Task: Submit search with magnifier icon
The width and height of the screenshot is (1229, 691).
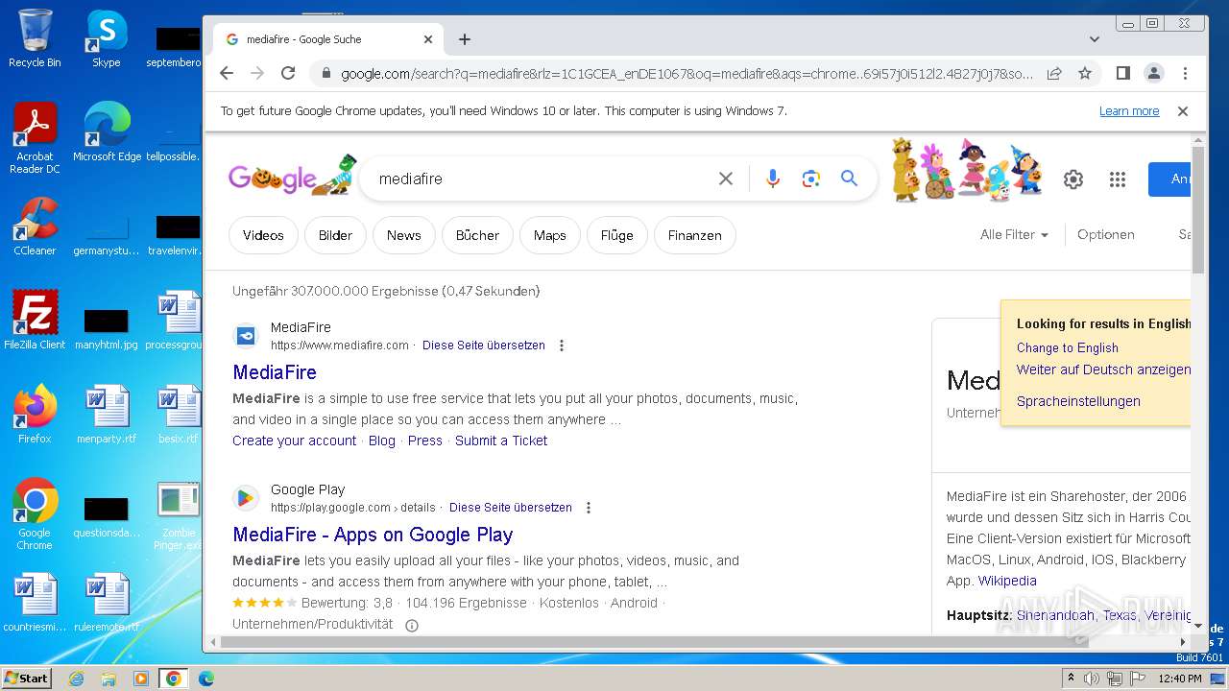Action: 849,179
